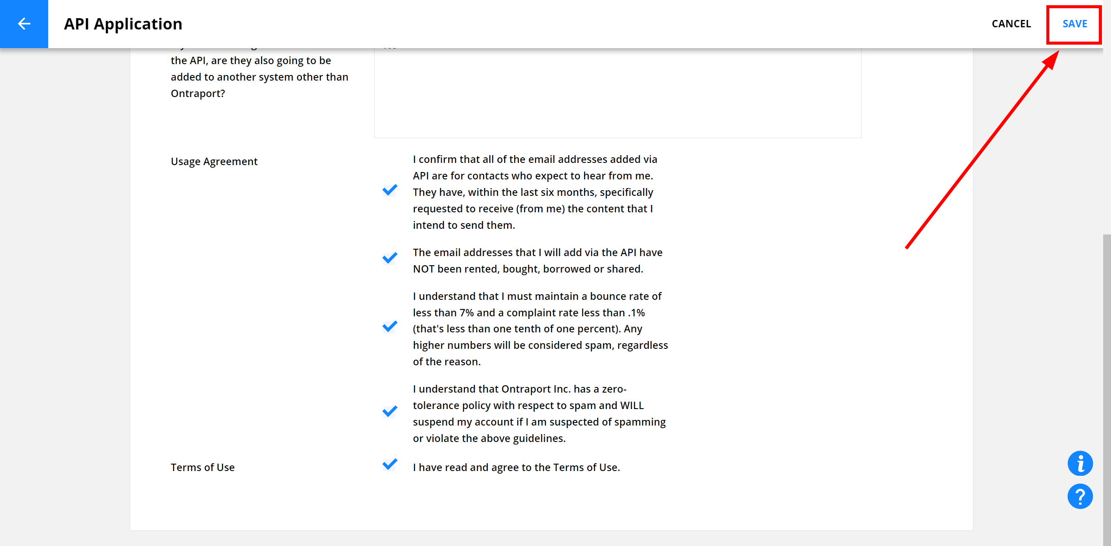Click the vertical page scrollbar thumb

tap(1107, 390)
